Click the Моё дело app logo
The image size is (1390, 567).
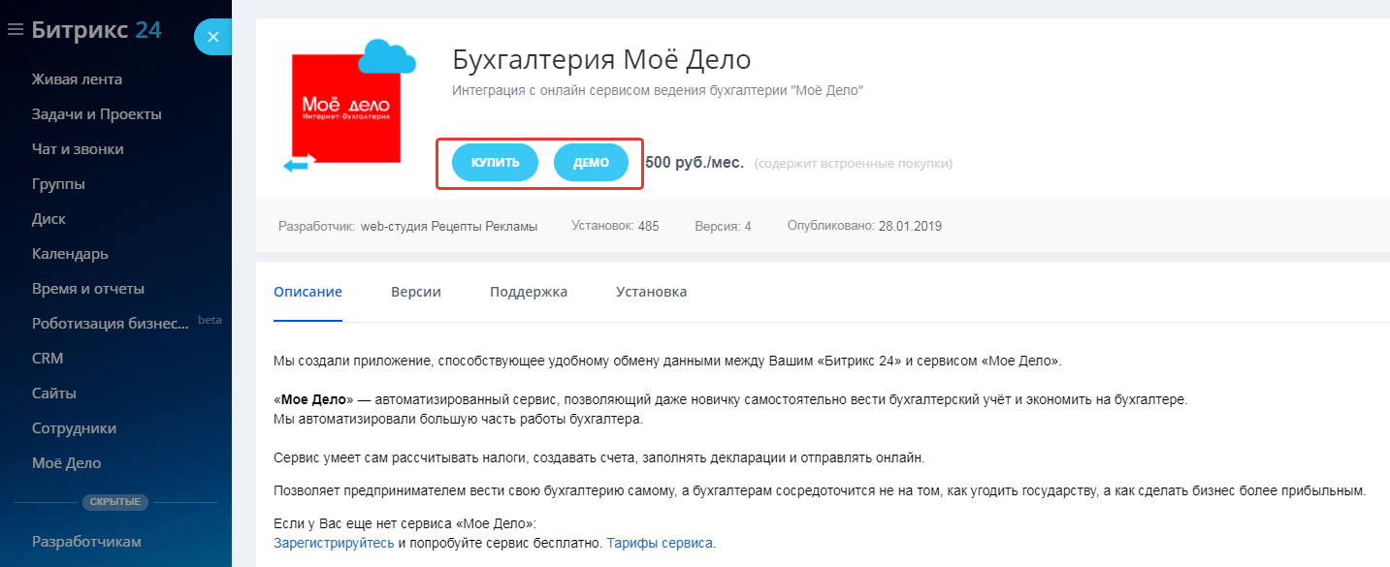[346, 109]
